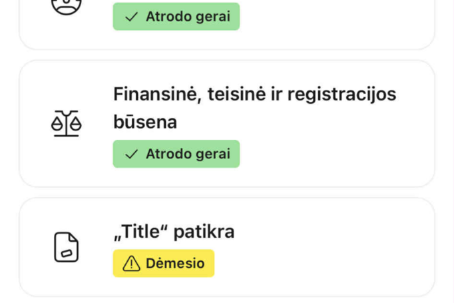Click the Atrodo gerai badge under Finansinė būsena
This screenshot has width=454, height=303.
click(176, 154)
